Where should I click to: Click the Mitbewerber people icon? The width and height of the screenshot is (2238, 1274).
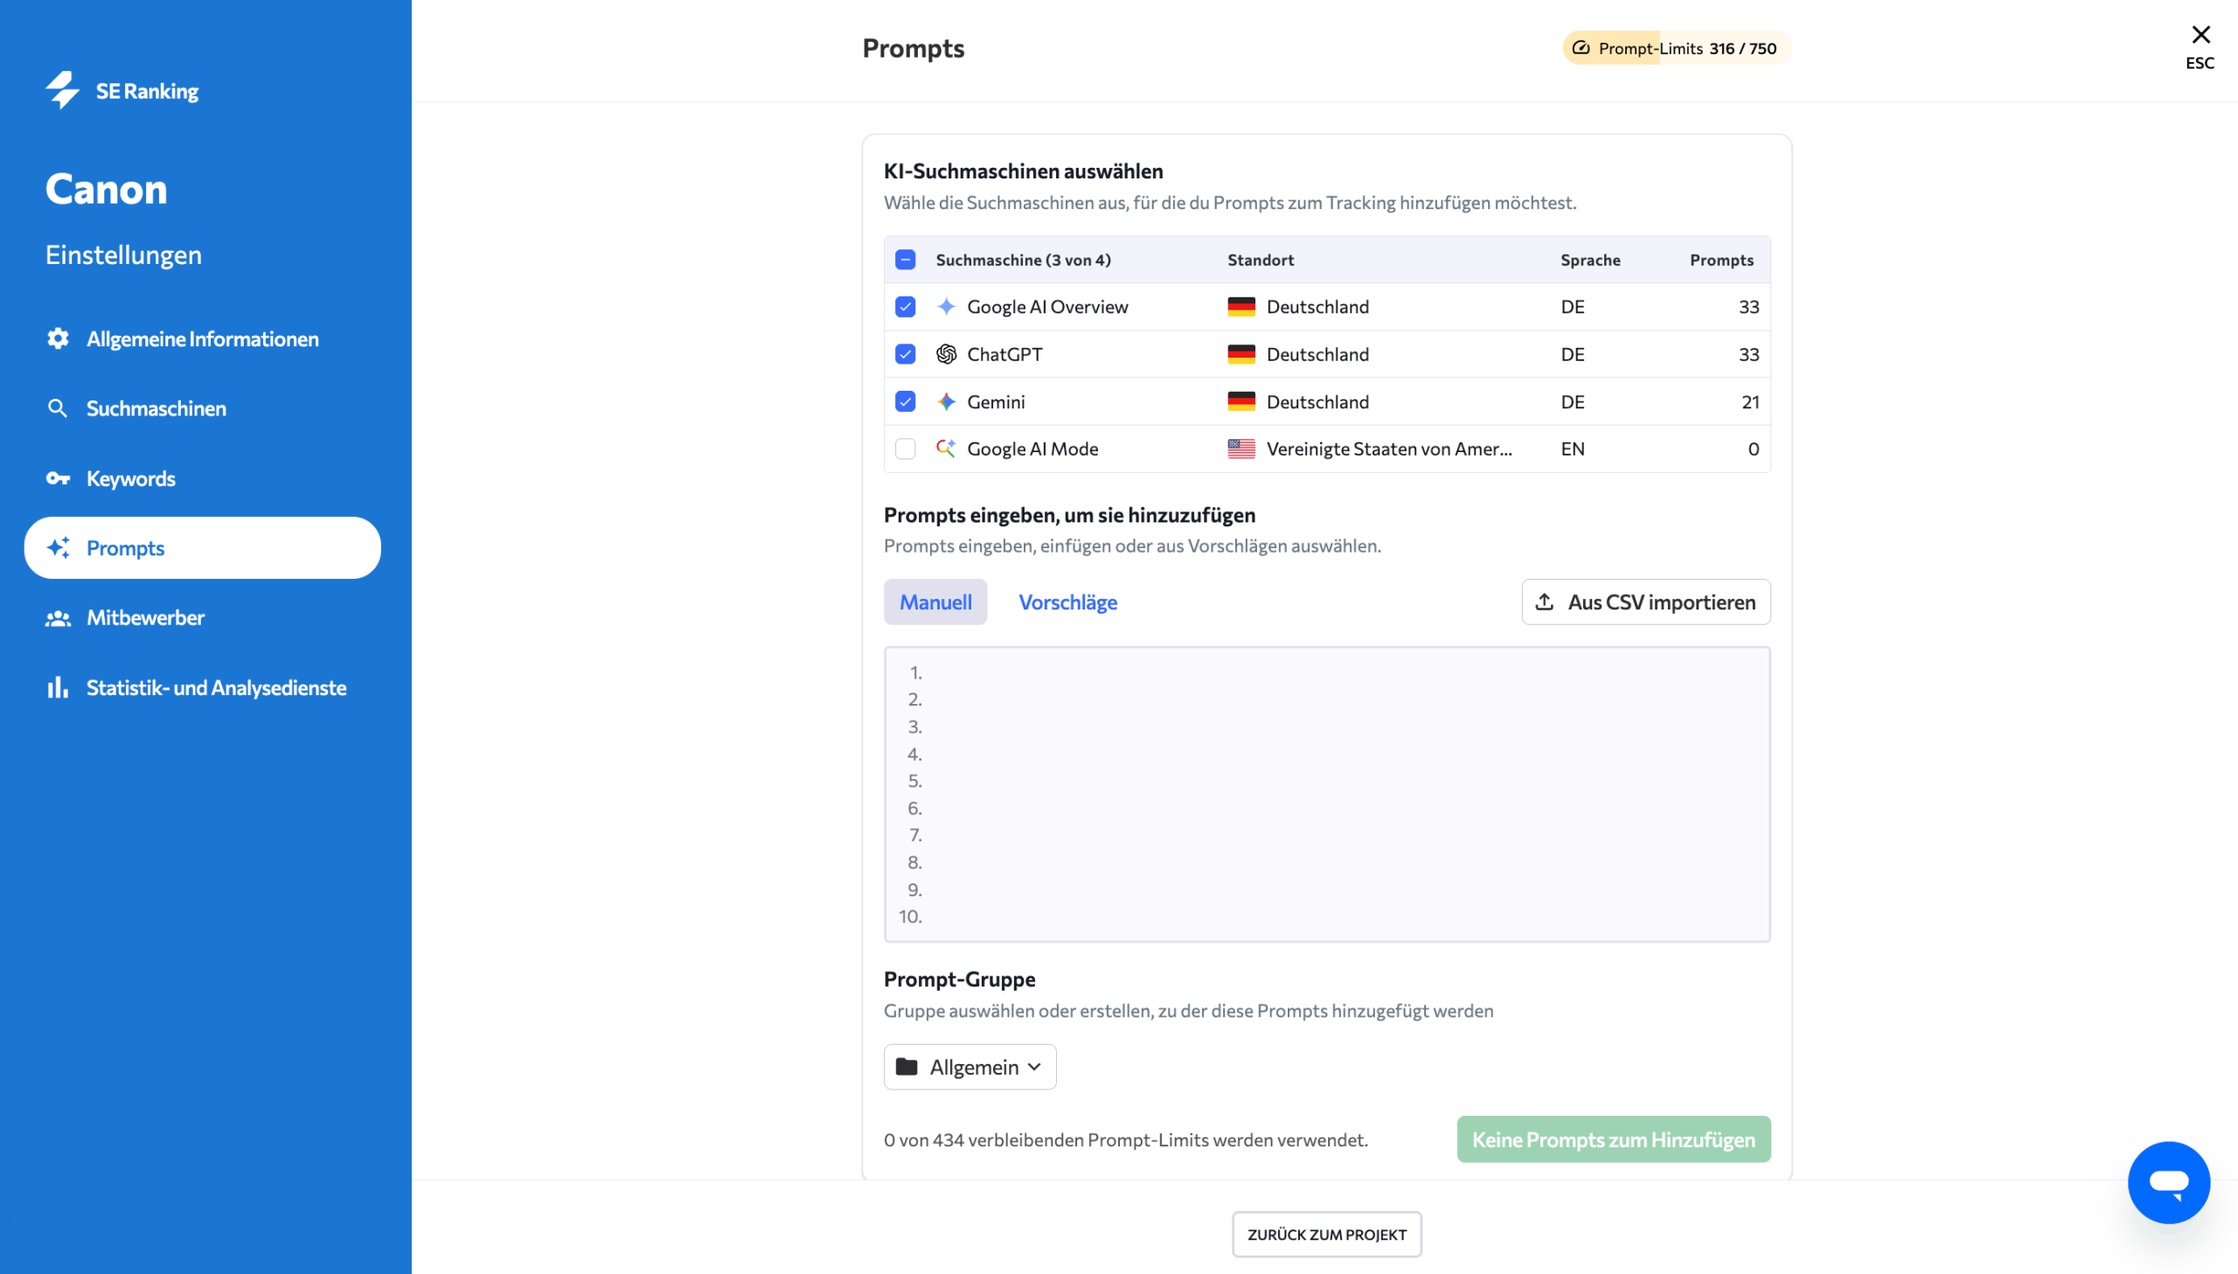pos(58,617)
